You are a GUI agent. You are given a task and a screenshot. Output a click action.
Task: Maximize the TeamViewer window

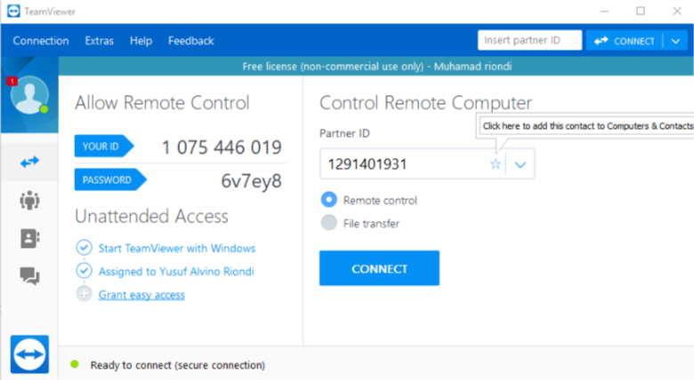tap(641, 11)
